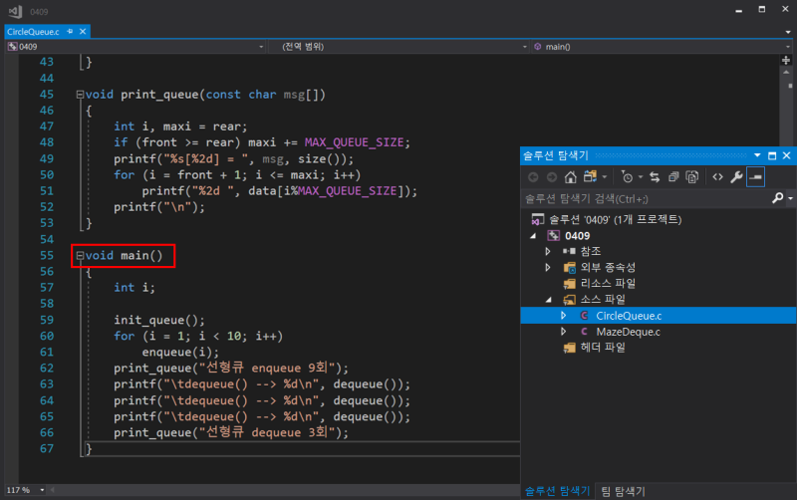Switch to the 팀 탐색기 tab
Viewport: 797px width, 500px height.
(x=624, y=491)
